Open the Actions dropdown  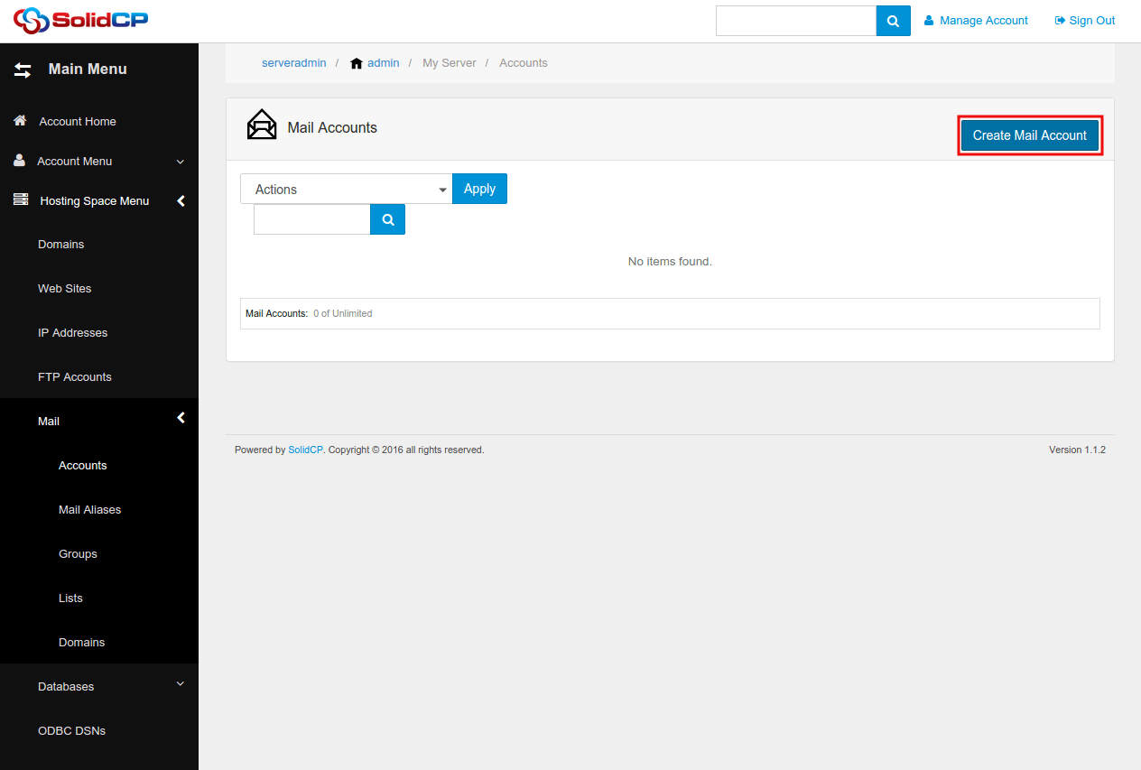point(346,189)
